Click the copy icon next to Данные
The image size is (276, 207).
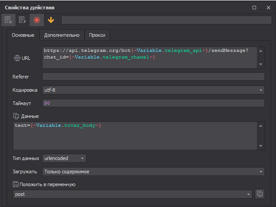16,116
